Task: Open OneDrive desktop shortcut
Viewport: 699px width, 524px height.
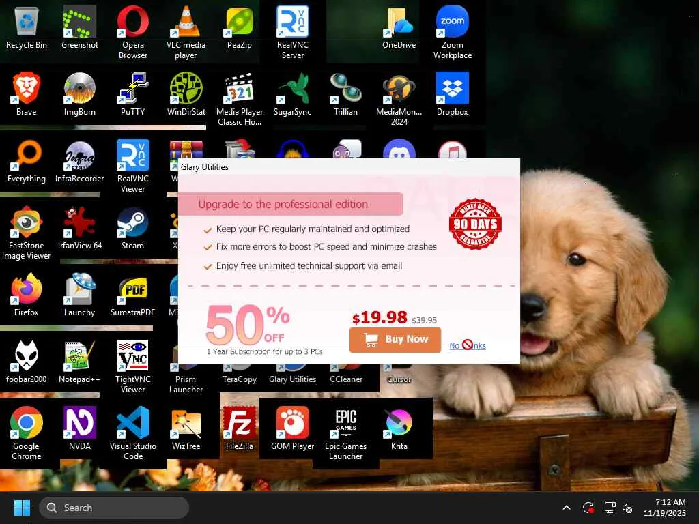Action: (399, 27)
